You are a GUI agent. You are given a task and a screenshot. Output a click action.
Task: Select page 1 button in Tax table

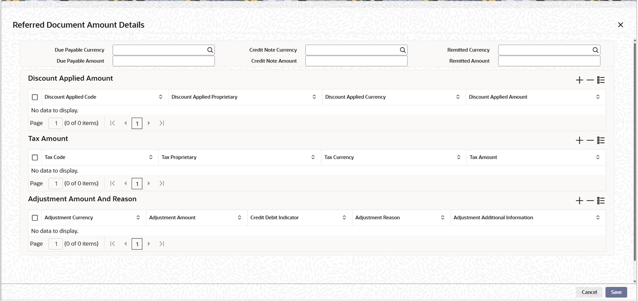[137, 184]
